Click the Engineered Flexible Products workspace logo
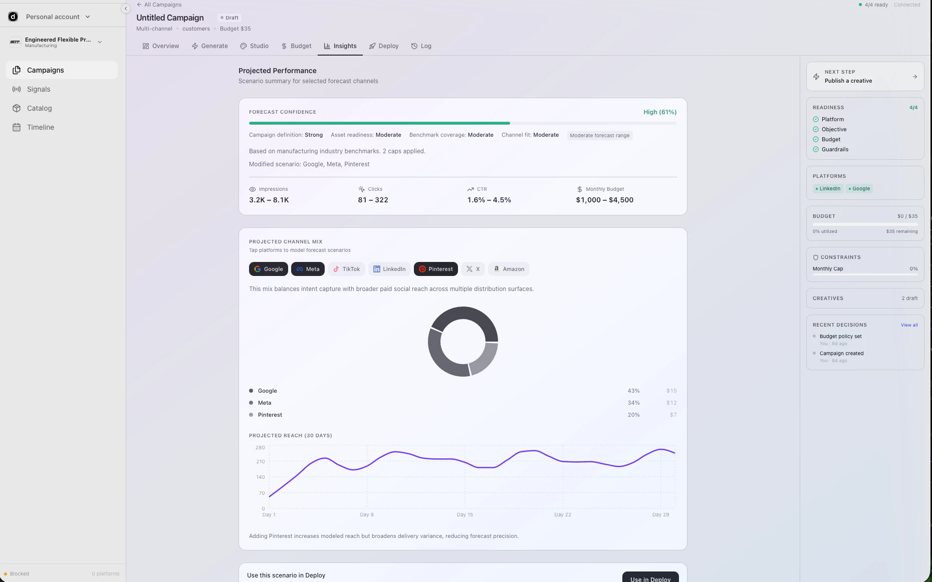932x582 pixels. (x=15, y=42)
